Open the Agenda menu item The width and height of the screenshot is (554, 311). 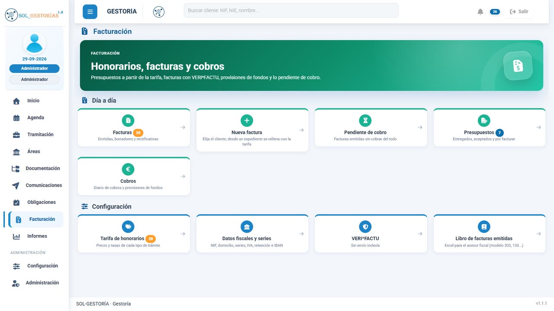point(34,117)
